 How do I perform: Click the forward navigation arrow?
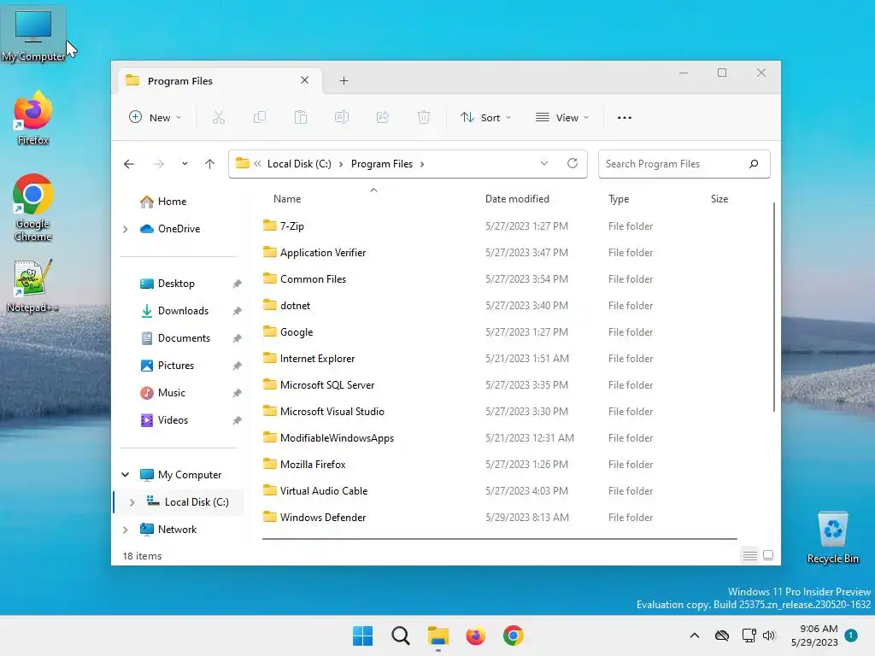[159, 164]
